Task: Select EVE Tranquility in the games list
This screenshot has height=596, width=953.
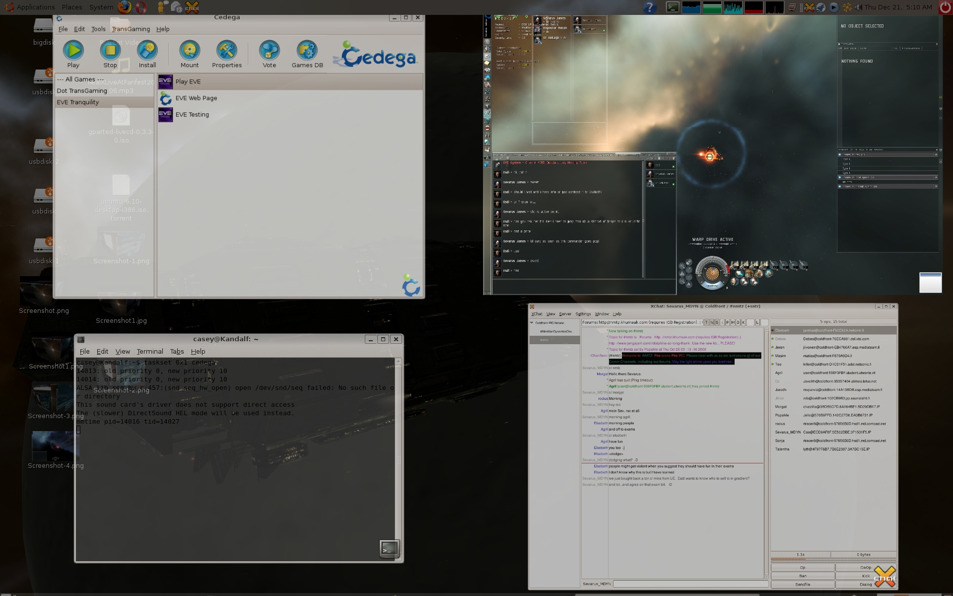Action: [x=78, y=102]
